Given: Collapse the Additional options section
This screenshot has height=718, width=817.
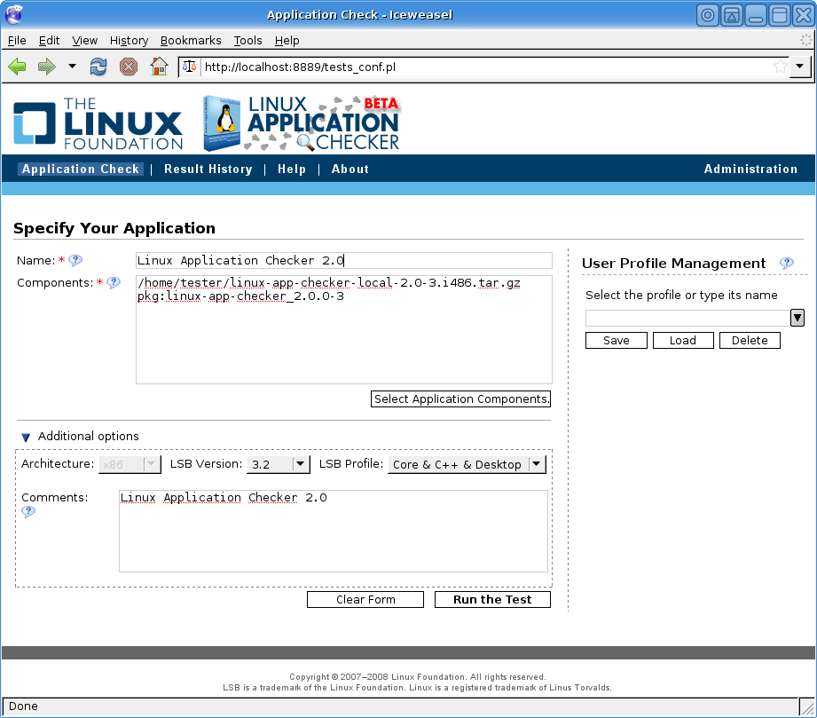Looking at the screenshot, I should click(26, 437).
